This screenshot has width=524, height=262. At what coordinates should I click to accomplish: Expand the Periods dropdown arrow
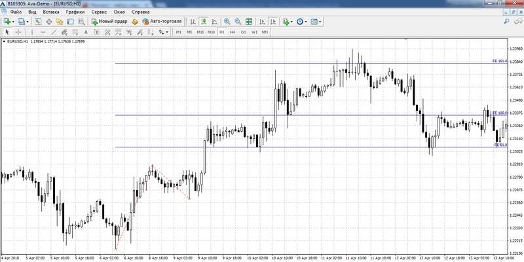[306, 22]
